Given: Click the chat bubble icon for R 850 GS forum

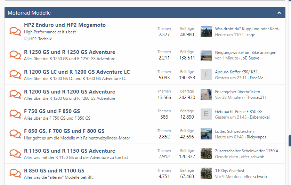Looking at the screenshot, I should [x=15, y=174].
